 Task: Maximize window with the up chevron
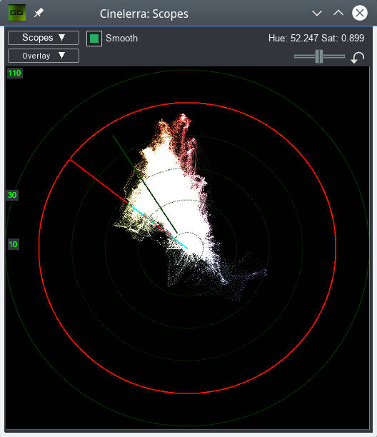click(338, 13)
